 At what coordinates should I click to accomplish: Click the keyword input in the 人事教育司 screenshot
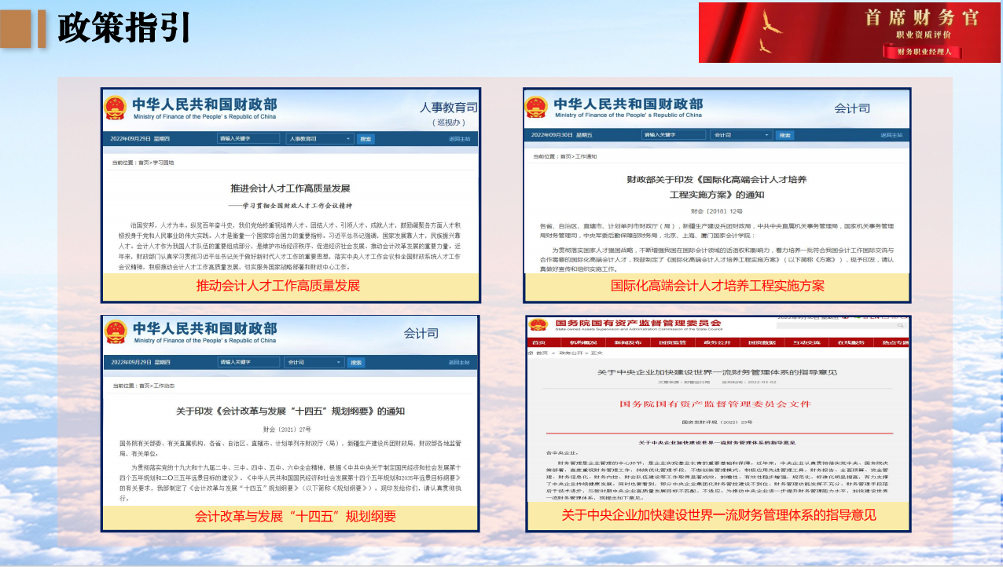tap(248, 138)
